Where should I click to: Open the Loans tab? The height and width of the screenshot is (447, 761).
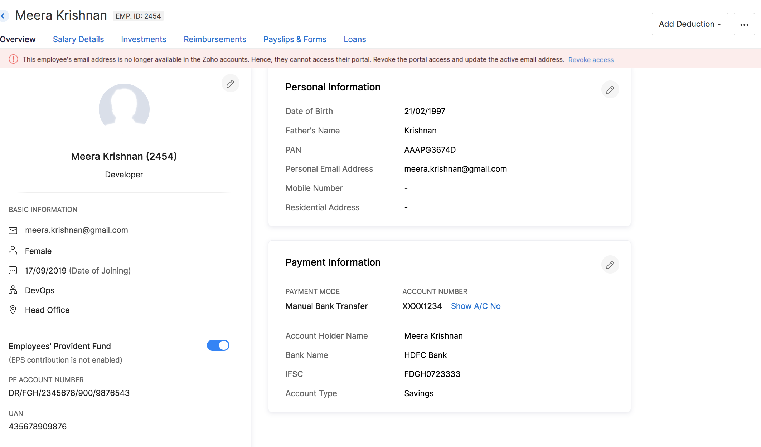(x=354, y=39)
